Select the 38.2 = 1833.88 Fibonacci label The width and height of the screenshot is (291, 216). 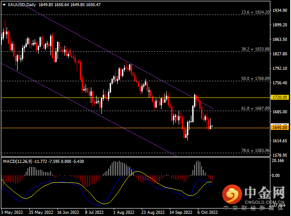tap(255, 49)
